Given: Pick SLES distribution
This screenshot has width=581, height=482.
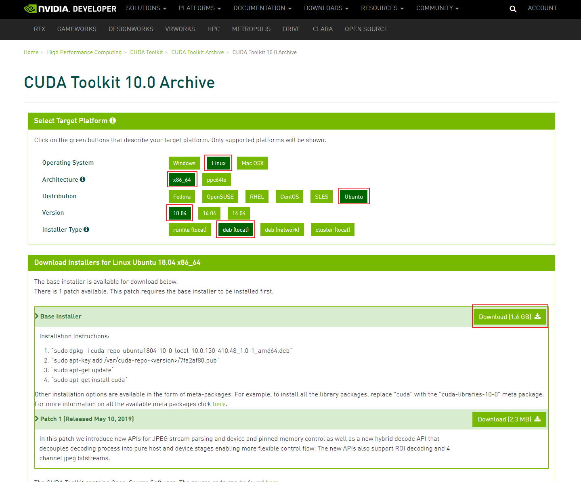Looking at the screenshot, I should tap(321, 197).
